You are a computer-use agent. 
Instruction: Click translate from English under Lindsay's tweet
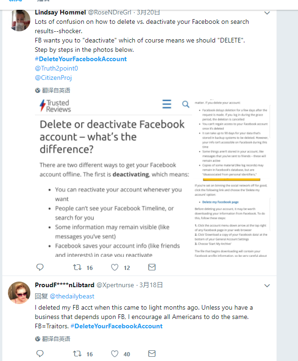[x=53, y=90]
